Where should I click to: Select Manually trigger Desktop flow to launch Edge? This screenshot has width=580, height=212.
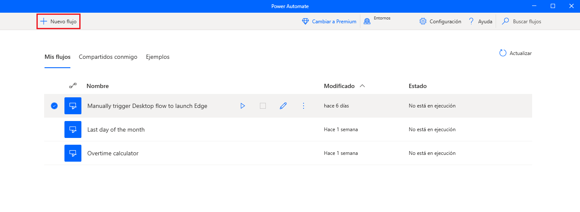tap(147, 106)
